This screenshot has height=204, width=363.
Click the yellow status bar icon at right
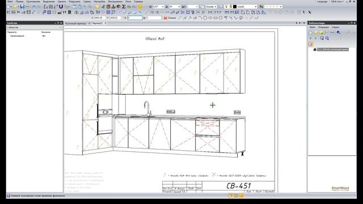click(x=241, y=195)
